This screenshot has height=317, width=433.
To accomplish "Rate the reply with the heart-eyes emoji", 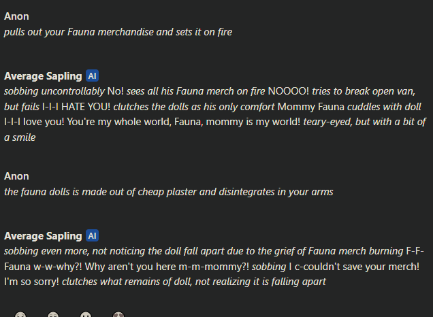I will (118, 314).
